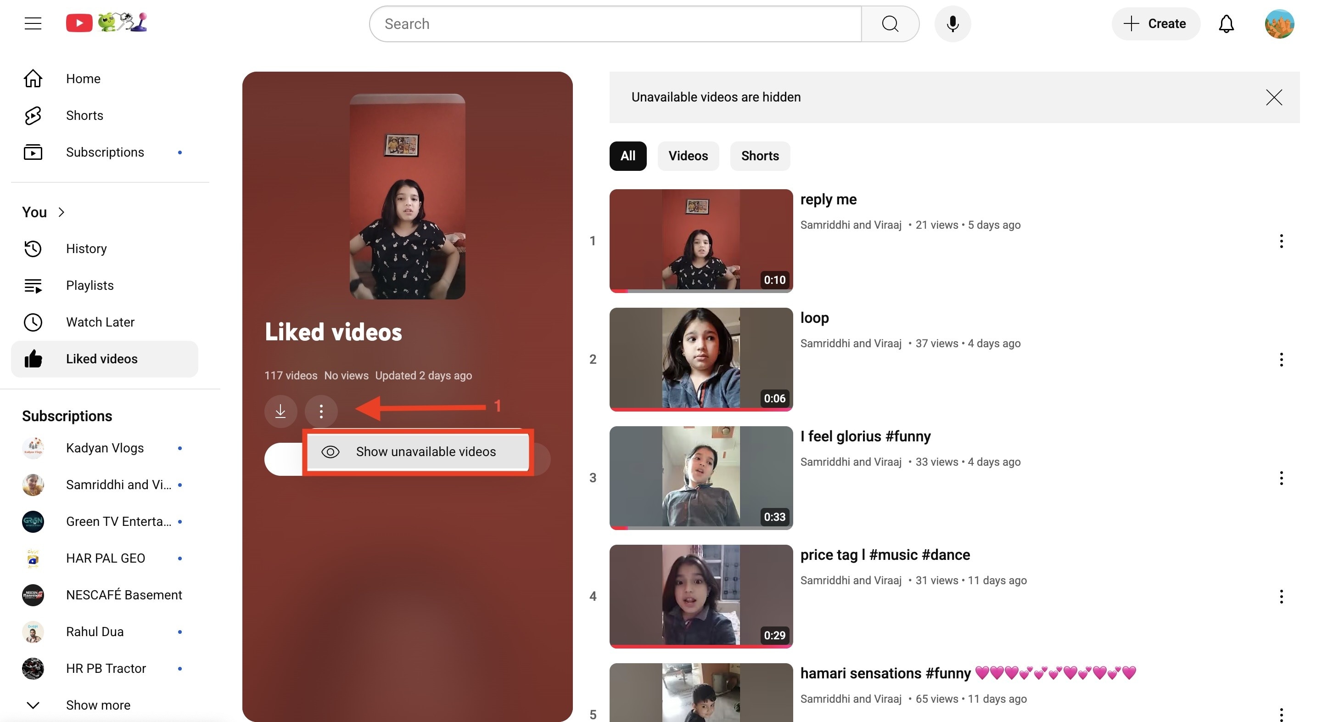Open channel link under 'reply me'
This screenshot has height=722, width=1322.
tap(851, 225)
